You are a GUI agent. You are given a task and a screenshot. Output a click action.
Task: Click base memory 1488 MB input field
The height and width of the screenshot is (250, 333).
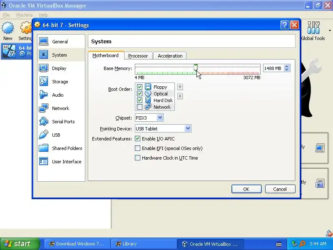pyautogui.click(x=273, y=68)
